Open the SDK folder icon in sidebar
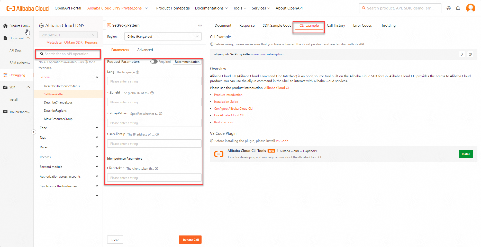Viewport: 481px width, 247px height. coord(5,87)
